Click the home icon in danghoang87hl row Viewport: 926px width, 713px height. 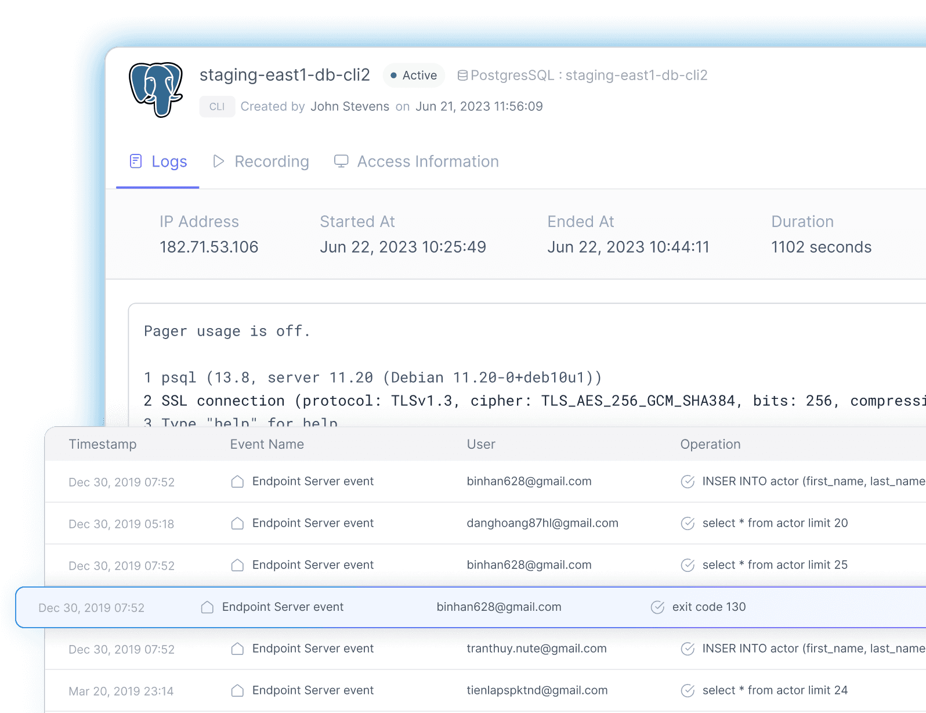coord(237,523)
